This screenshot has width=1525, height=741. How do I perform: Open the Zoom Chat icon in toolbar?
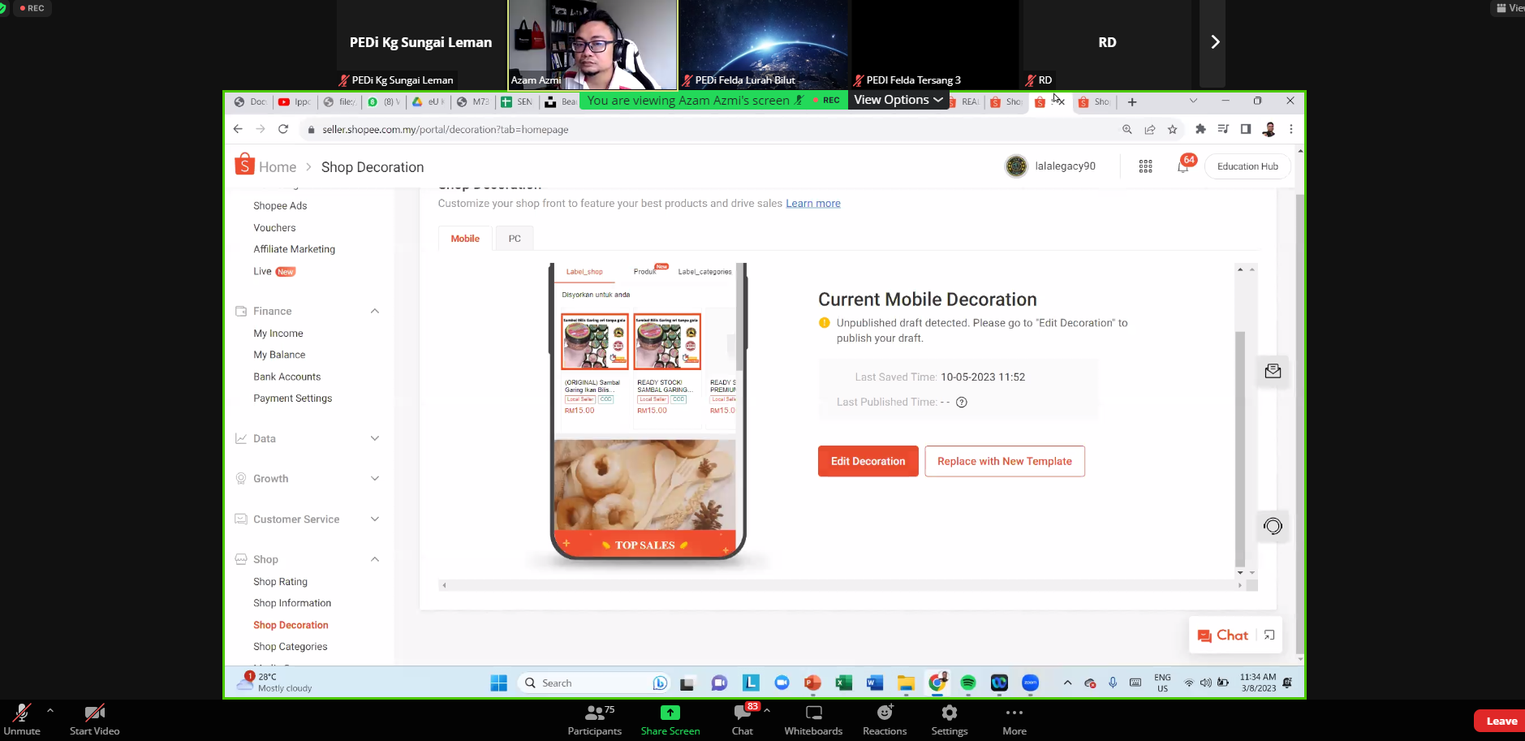pos(742,713)
